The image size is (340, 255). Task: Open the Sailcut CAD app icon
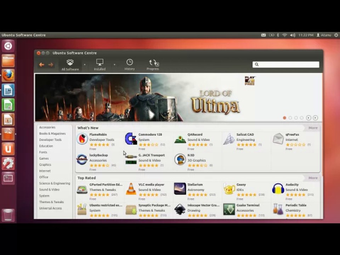(229, 139)
